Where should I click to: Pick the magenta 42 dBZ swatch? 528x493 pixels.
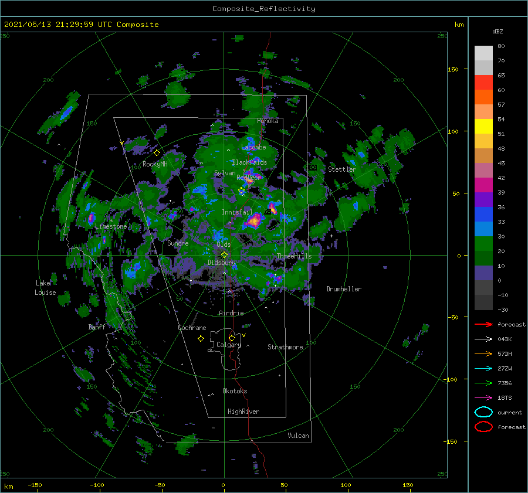click(x=483, y=185)
